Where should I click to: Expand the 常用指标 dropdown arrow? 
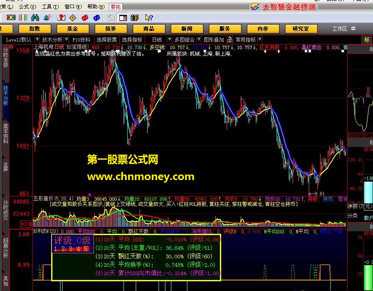tap(260, 39)
